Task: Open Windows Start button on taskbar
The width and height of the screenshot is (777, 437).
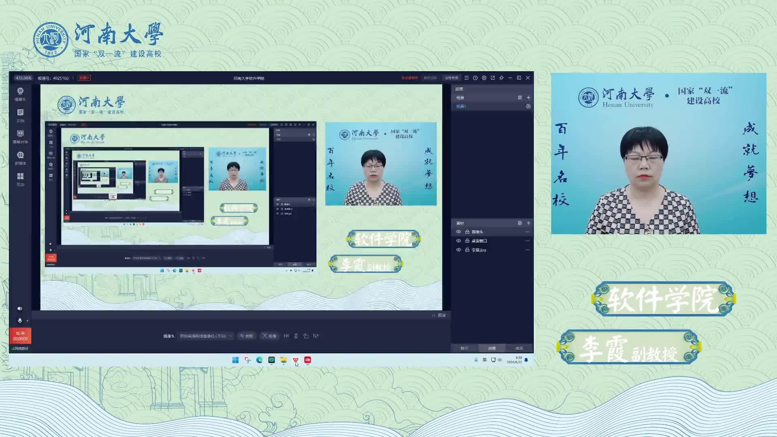Action: tap(235, 360)
